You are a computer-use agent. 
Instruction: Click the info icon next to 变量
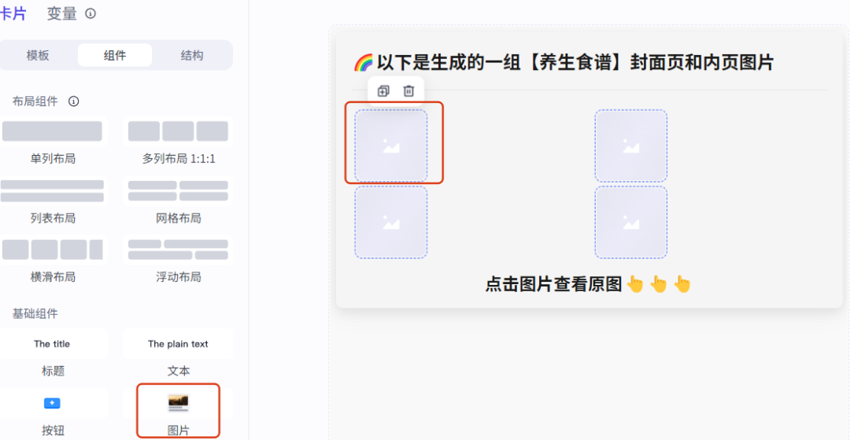pyautogui.click(x=91, y=13)
